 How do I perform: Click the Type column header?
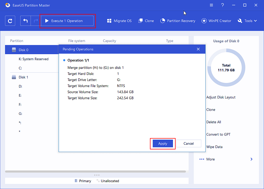click(169, 41)
